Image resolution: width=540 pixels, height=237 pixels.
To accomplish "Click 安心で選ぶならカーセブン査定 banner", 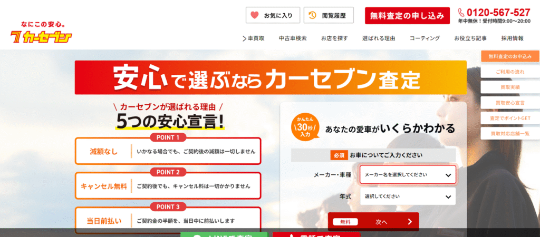I will [271, 77].
